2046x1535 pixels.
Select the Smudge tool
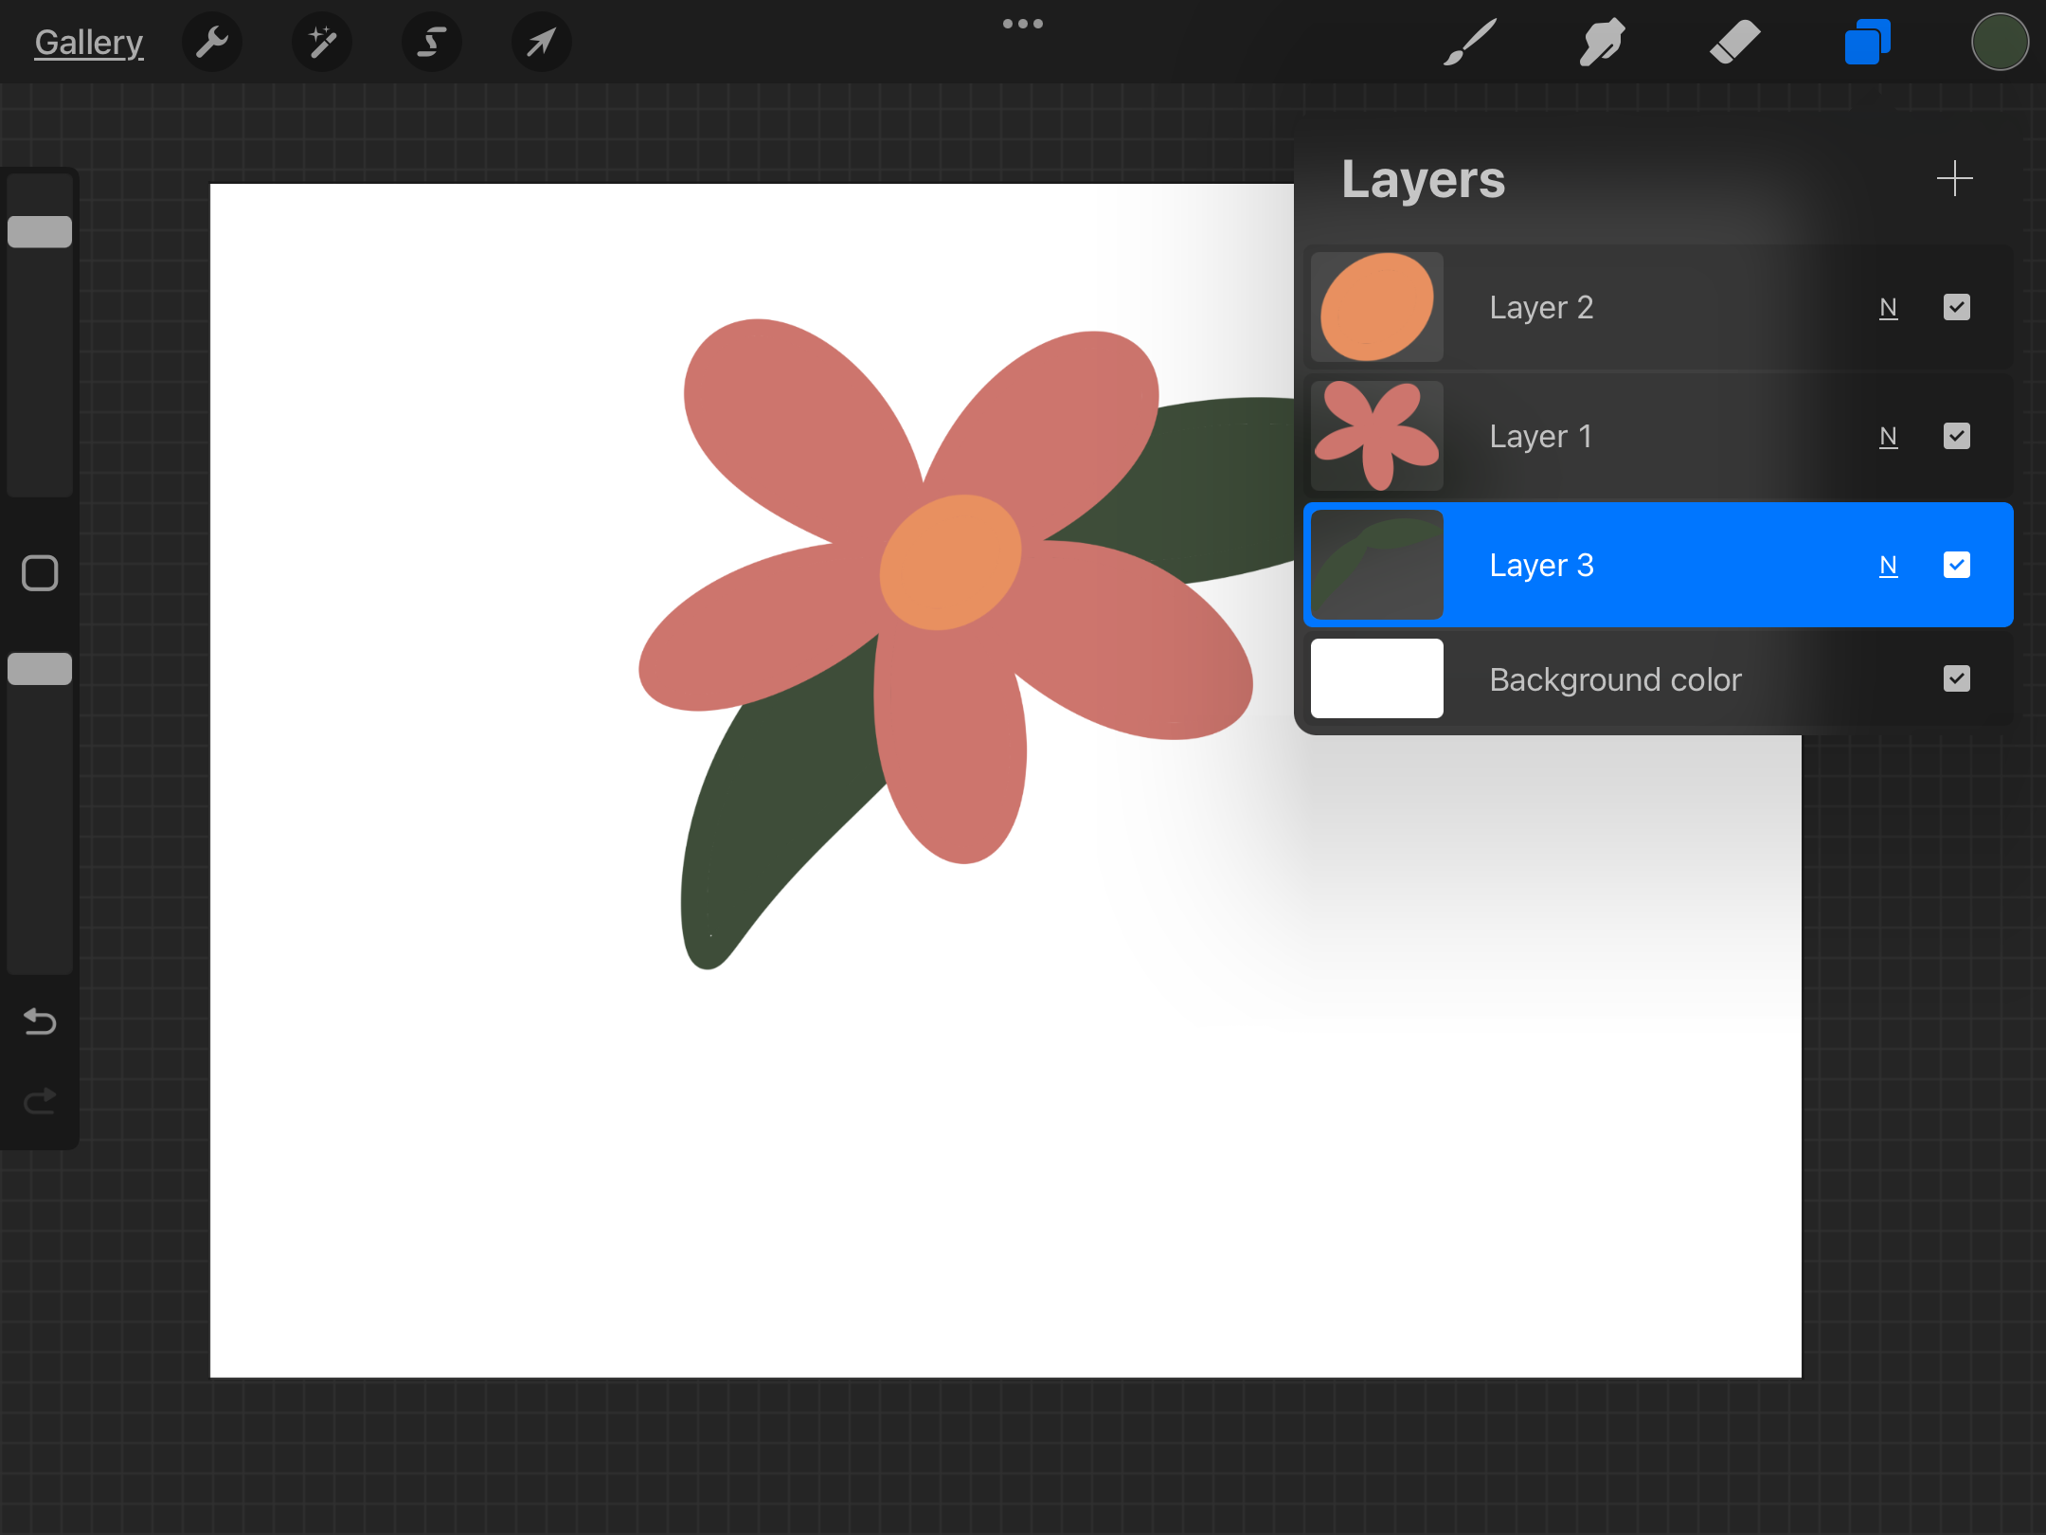coord(1601,41)
